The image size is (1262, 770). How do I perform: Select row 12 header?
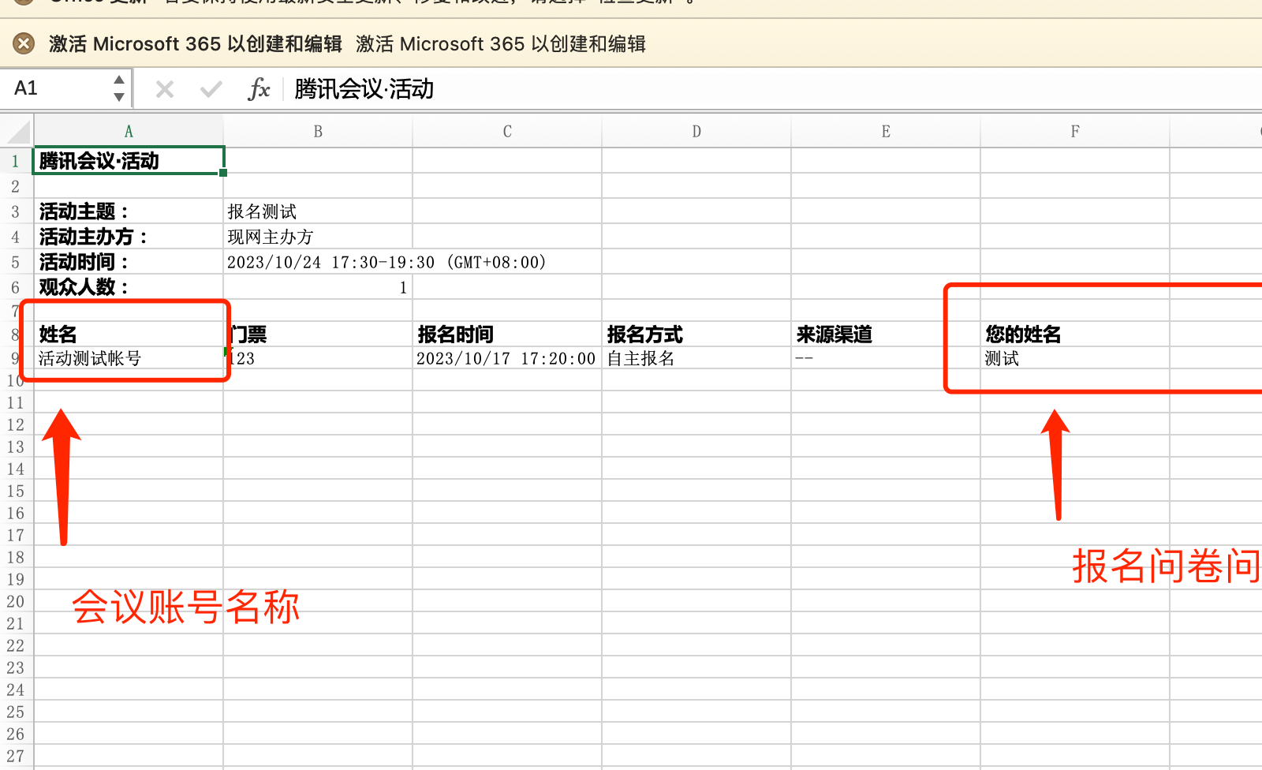(16, 424)
